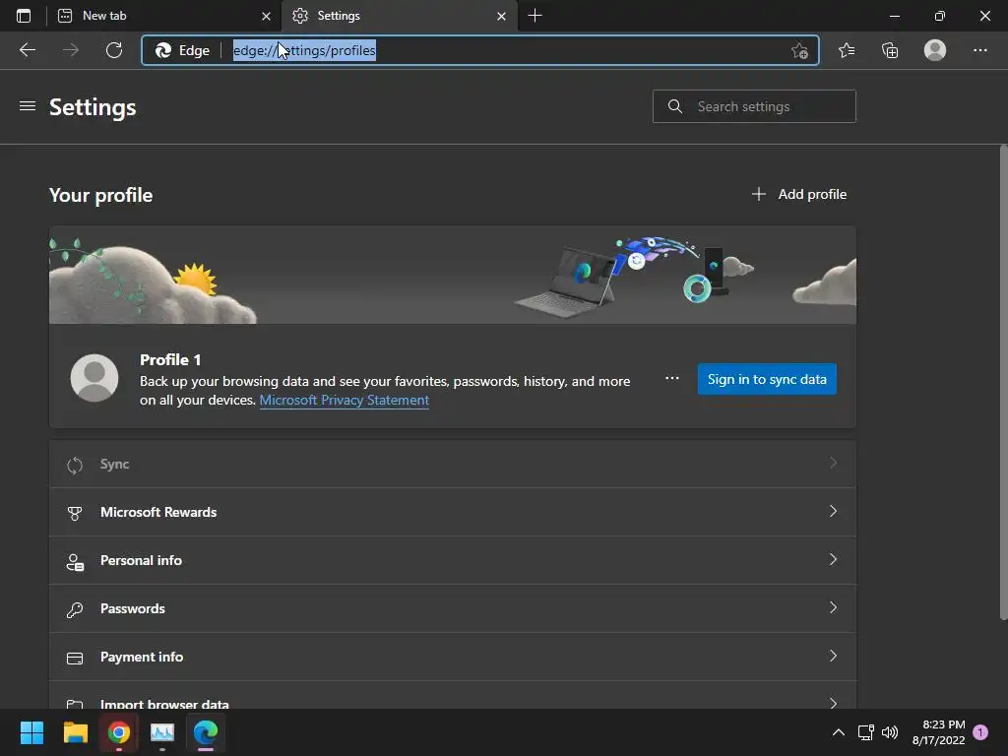Click the Microsoft Rewards trophy icon
This screenshot has width=1008, height=756.
click(75, 513)
